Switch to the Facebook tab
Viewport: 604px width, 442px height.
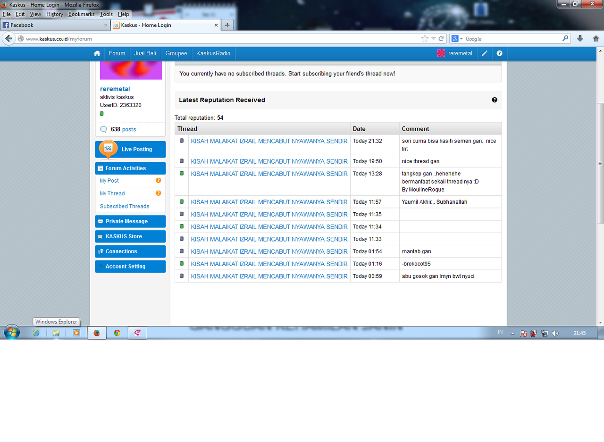[x=55, y=25]
